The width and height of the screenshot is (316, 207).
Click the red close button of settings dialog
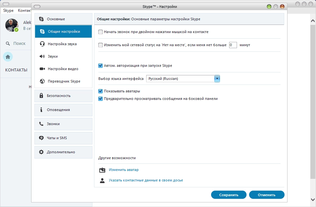coord(282,7)
